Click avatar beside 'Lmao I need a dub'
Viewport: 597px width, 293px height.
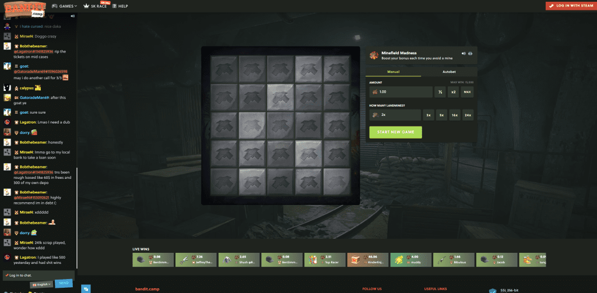[x=7, y=122]
